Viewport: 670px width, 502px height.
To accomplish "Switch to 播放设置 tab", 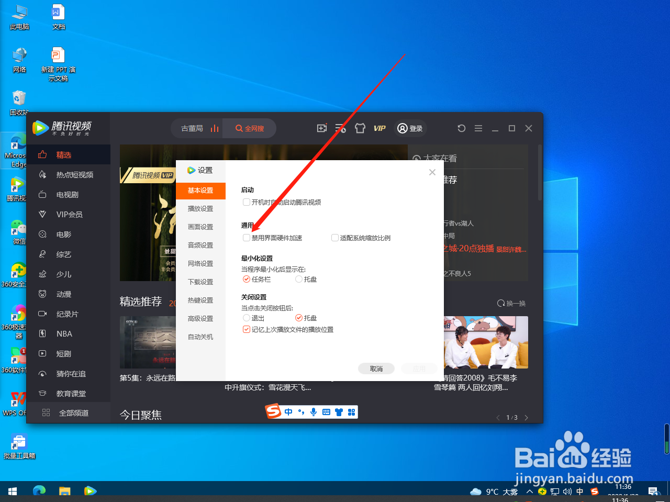I will point(200,209).
